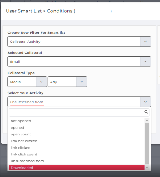160x177 pixels.
Task: Click the scrollbar up arrow in activity list
Action: (147, 120)
